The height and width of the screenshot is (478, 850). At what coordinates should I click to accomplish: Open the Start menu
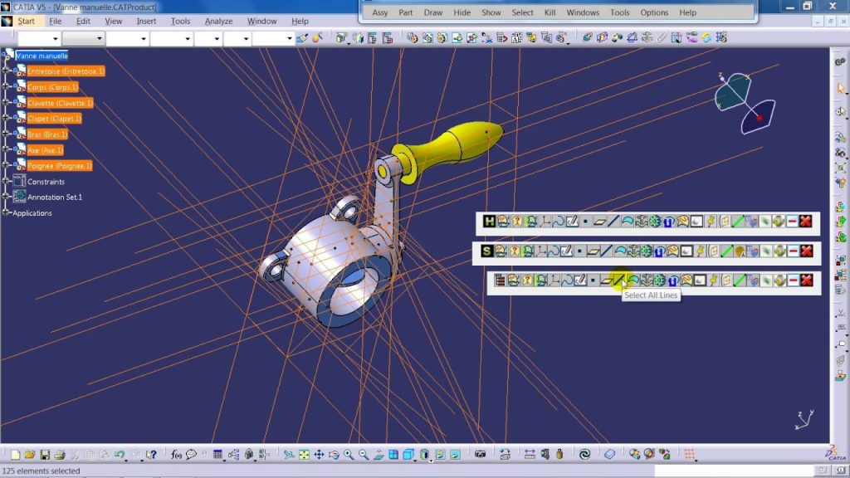[x=26, y=21]
